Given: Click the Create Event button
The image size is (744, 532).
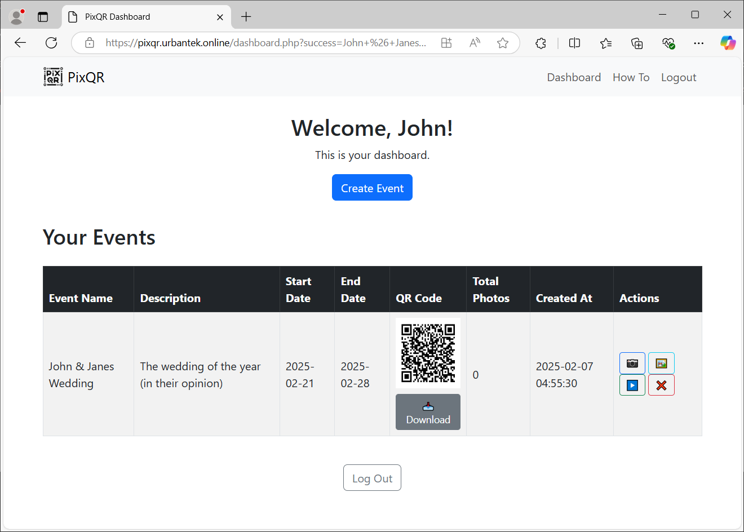Looking at the screenshot, I should (x=372, y=187).
